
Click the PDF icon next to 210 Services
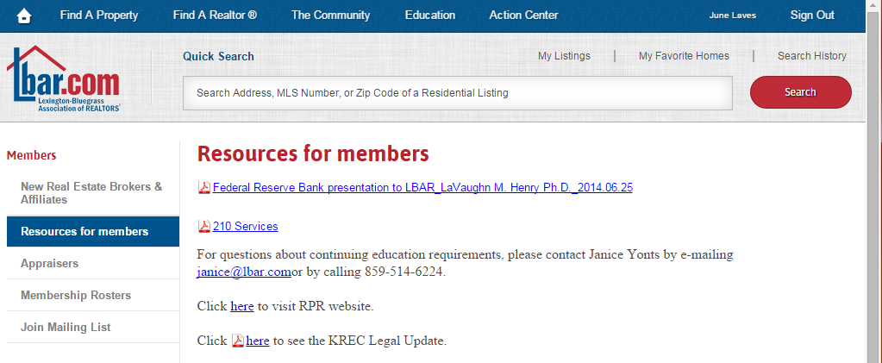click(x=204, y=226)
